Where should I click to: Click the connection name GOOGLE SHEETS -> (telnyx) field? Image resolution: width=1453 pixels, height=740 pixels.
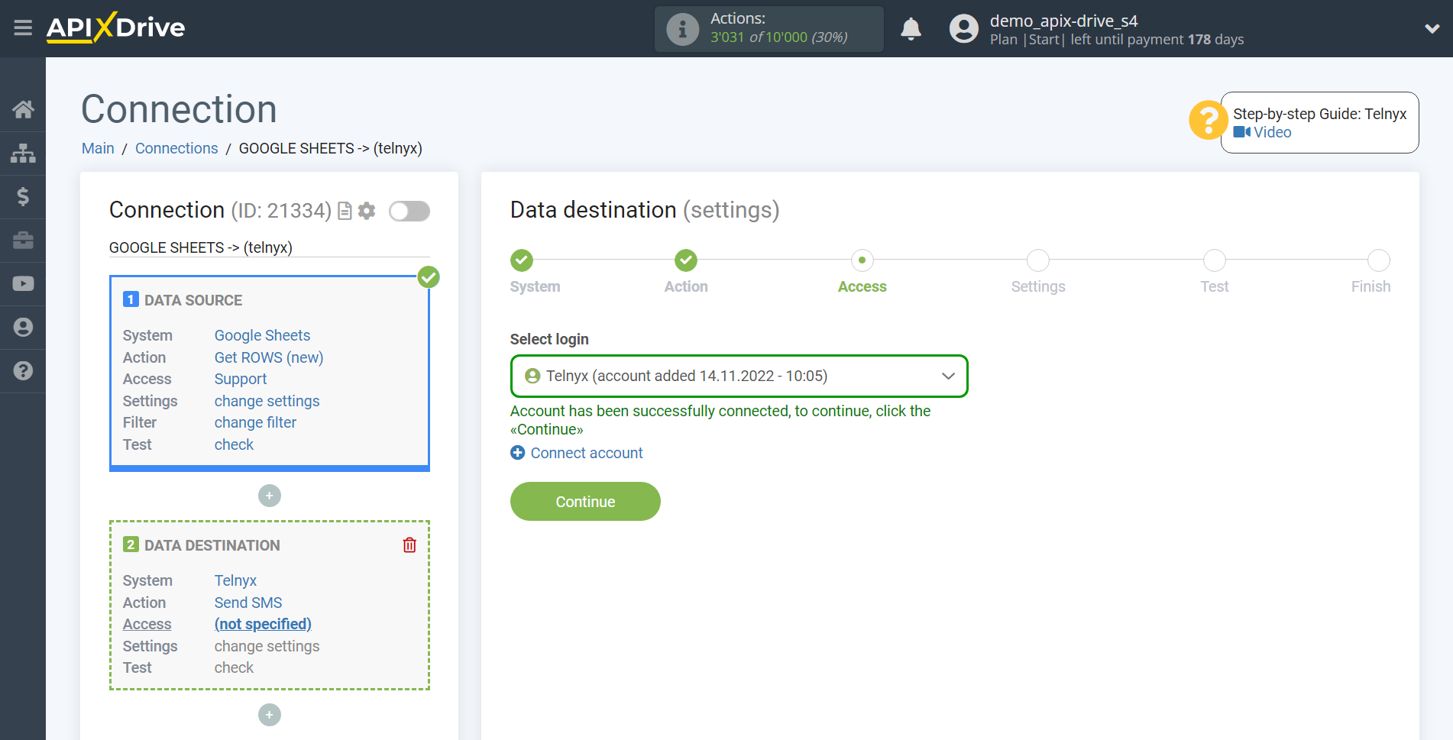pos(270,247)
